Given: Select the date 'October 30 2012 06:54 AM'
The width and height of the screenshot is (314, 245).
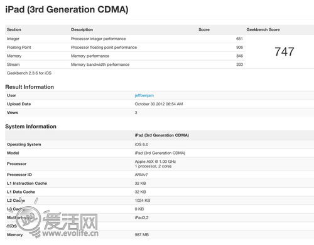Looking at the screenshot, I should [x=159, y=104].
